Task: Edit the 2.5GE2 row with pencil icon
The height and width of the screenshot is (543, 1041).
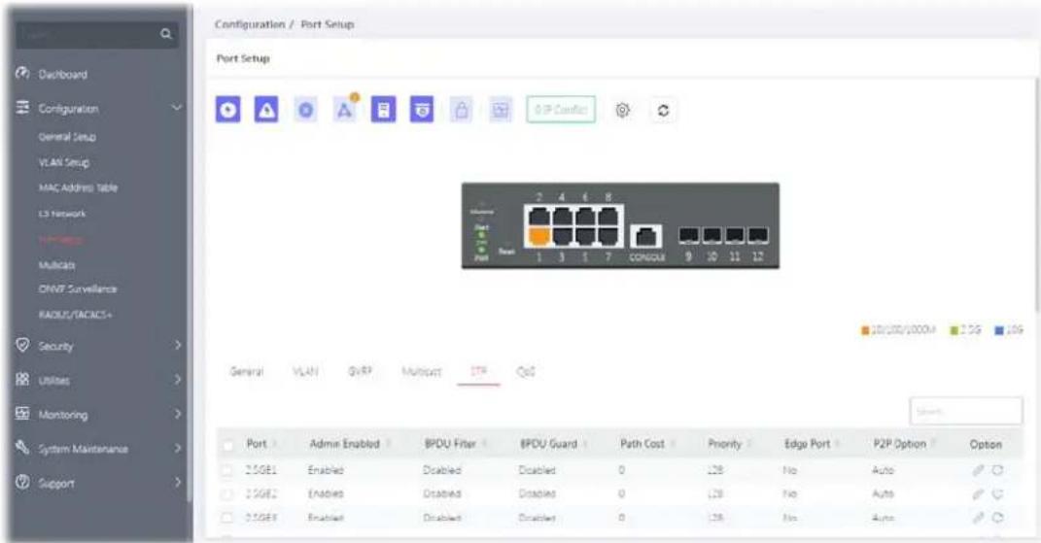Action: [x=978, y=493]
